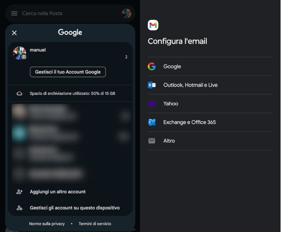Open the hamburger menu in Gmail search bar

coord(14,13)
